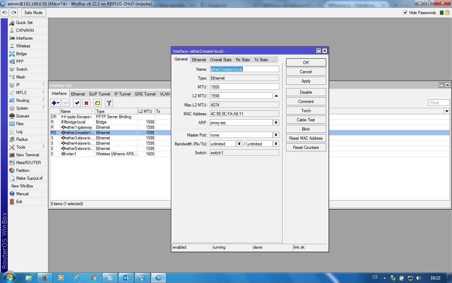452x283 pixels.
Task: Click Reset Counters button
Action: click(x=306, y=148)
